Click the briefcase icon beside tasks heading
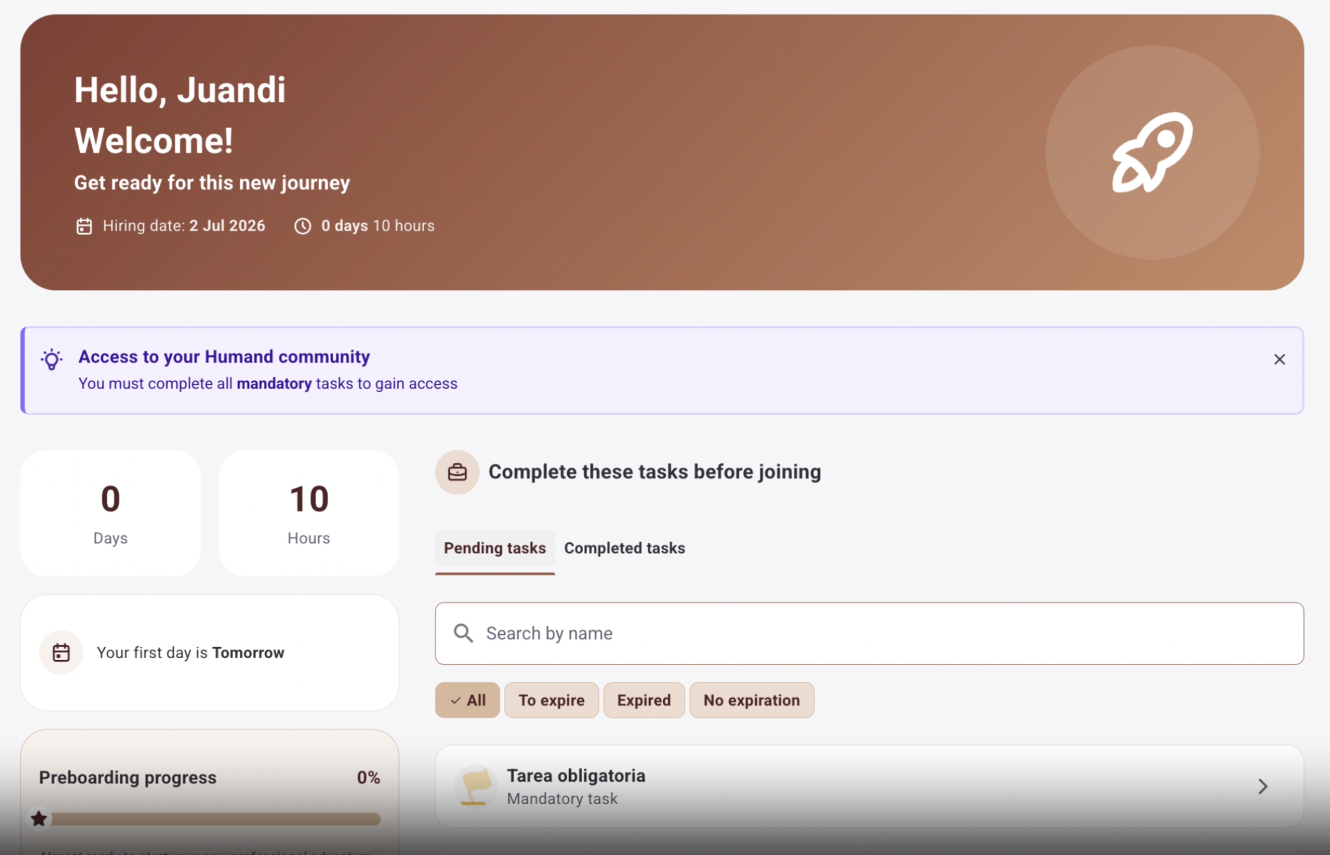The image size is (1330, 855). [457, 472]
